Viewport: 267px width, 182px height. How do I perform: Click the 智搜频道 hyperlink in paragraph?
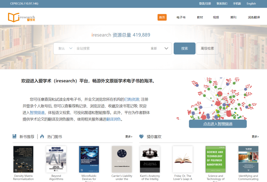click(37, 113)
